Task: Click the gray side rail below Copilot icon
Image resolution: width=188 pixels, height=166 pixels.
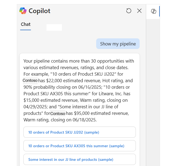Action: coord(153,93)
